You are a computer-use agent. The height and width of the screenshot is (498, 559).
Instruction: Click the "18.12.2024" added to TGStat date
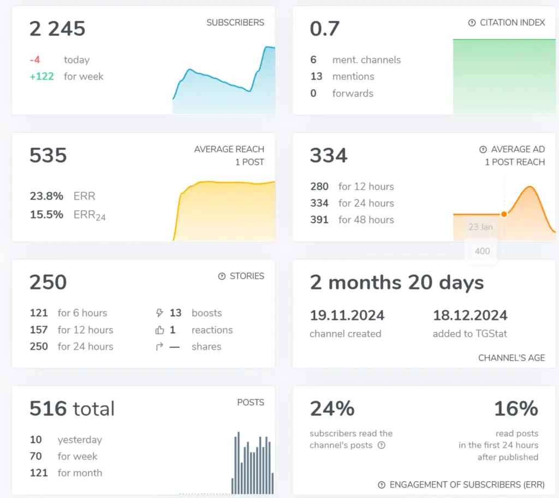(x=470, y=316)
